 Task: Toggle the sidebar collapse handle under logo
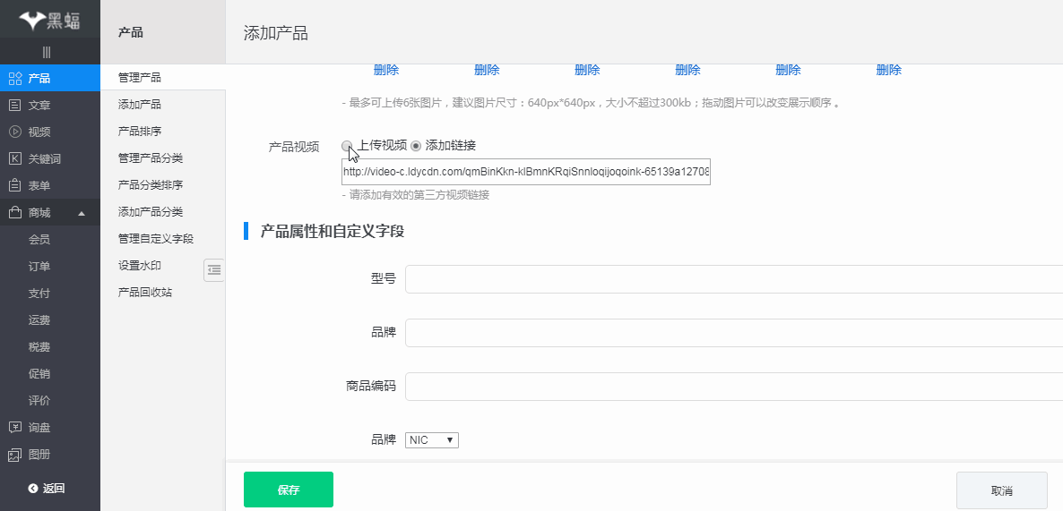[47, 53]
